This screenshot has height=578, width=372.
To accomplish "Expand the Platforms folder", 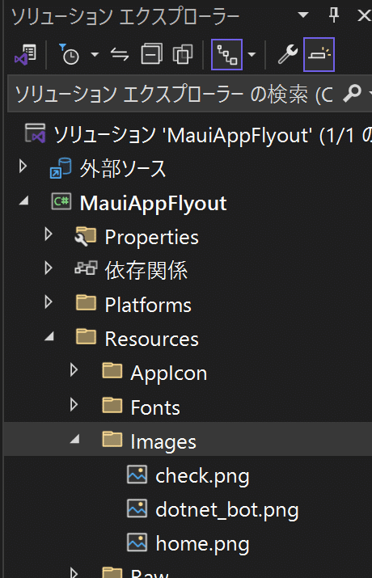I will click(49, 302).
